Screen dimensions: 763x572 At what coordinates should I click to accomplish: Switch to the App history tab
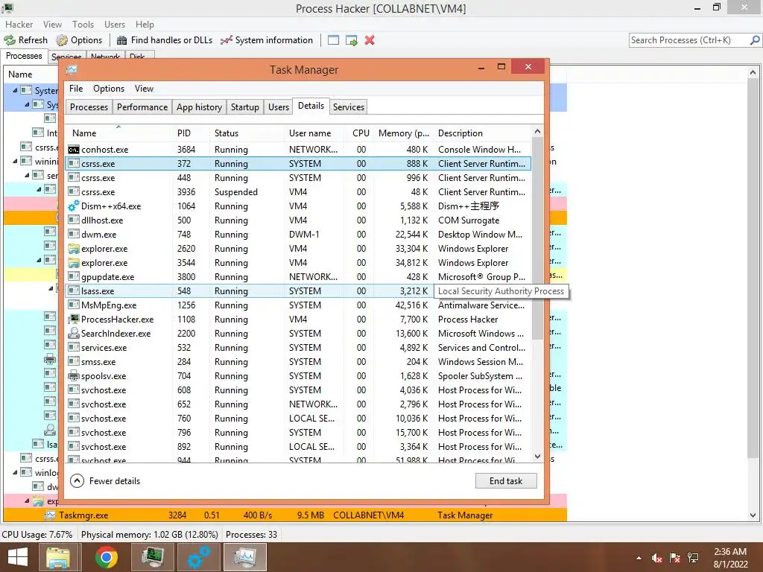click(199, 107)
